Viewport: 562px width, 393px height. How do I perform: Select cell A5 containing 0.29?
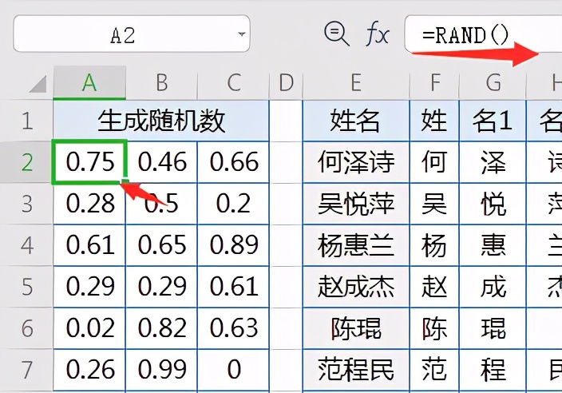tap(89, 287)
